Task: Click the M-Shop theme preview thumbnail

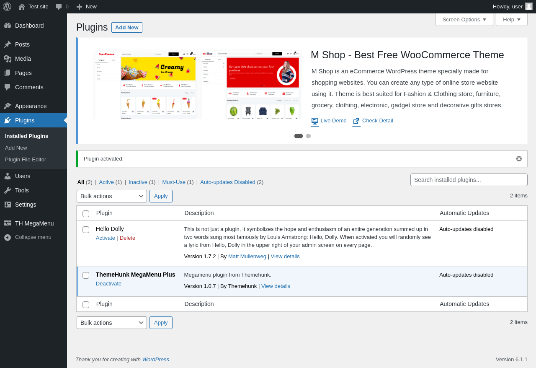Action: point(251,85)
